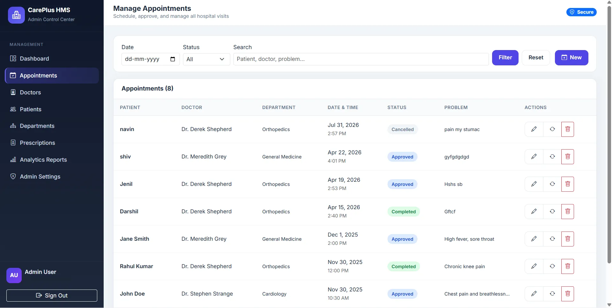612x308 pixels.
Task: Go to Doctors section
Action: [x=52, y=92]
